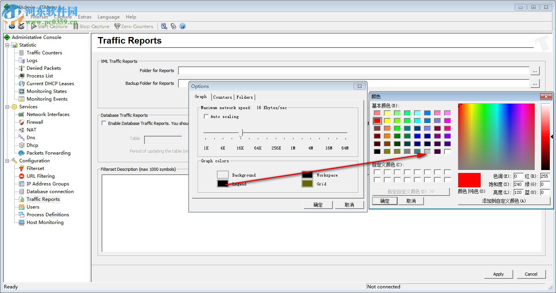556x293 pixels.
Task: Collapse the Configuration tree node
Action: click(7, 161)
